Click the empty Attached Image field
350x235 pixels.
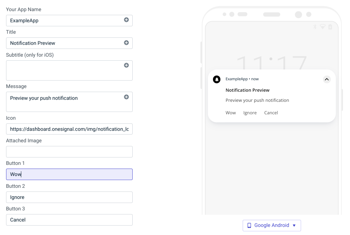click(69, 152)
